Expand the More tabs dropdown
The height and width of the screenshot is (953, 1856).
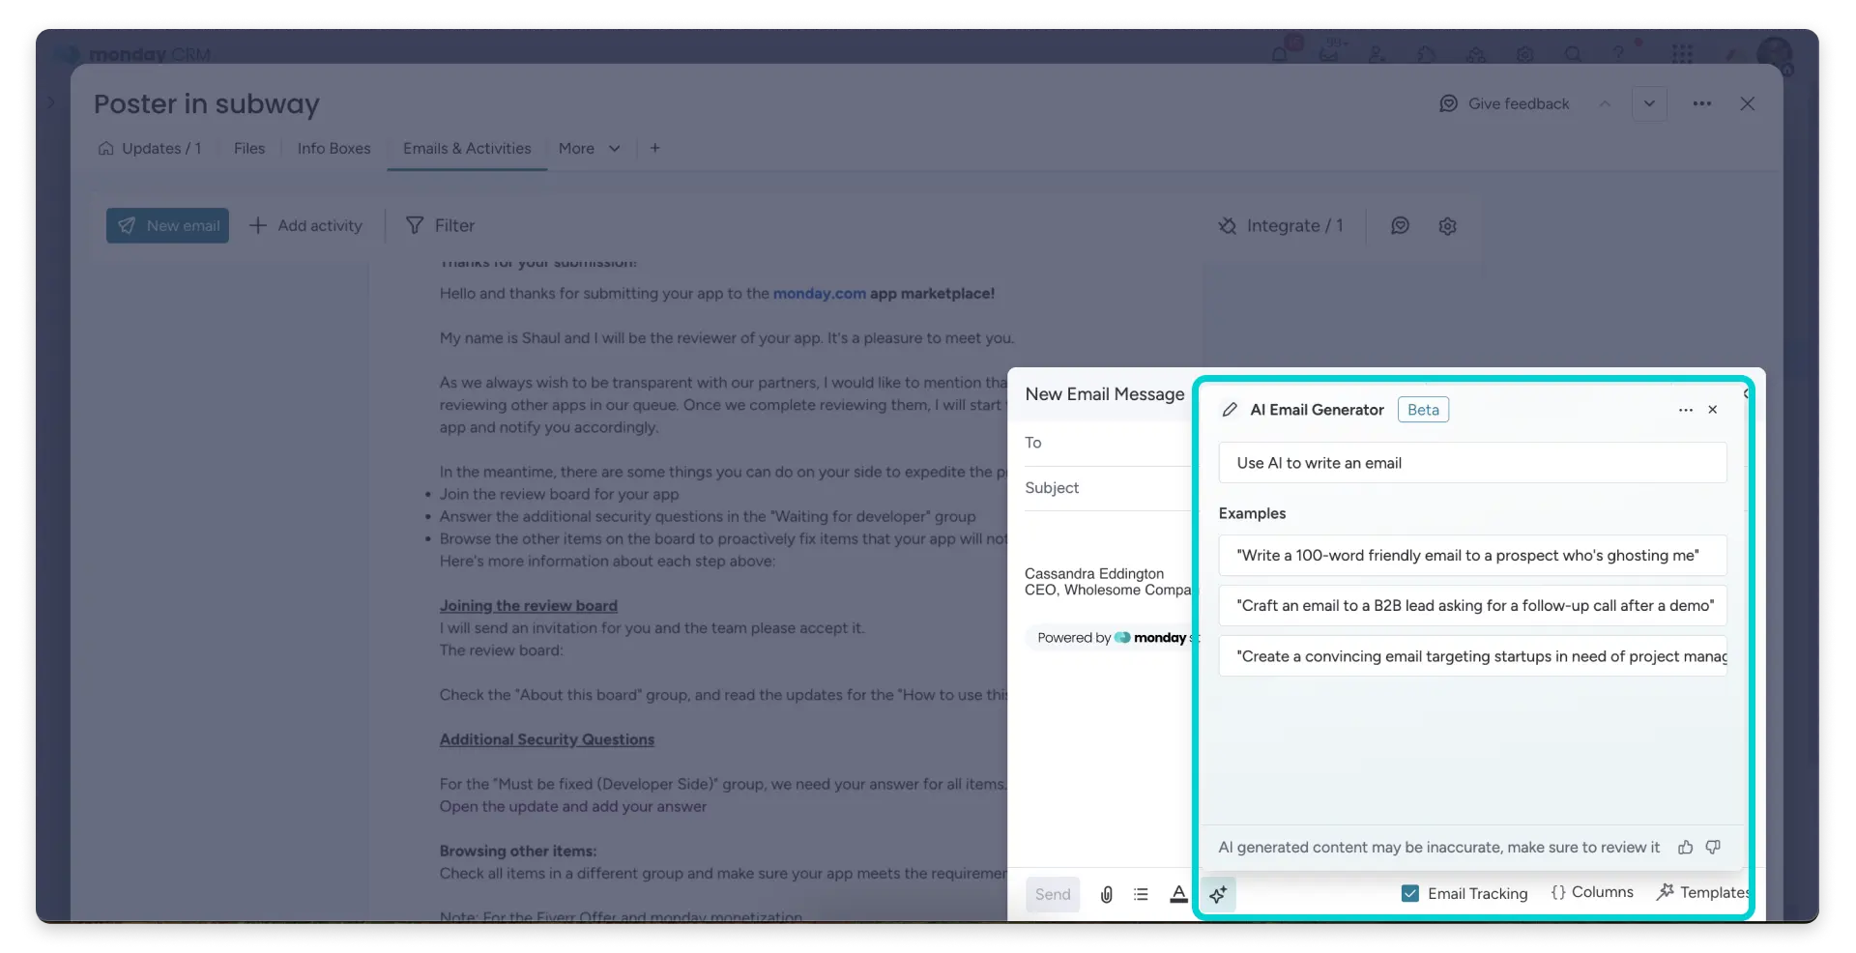click(x=589, y=148)
